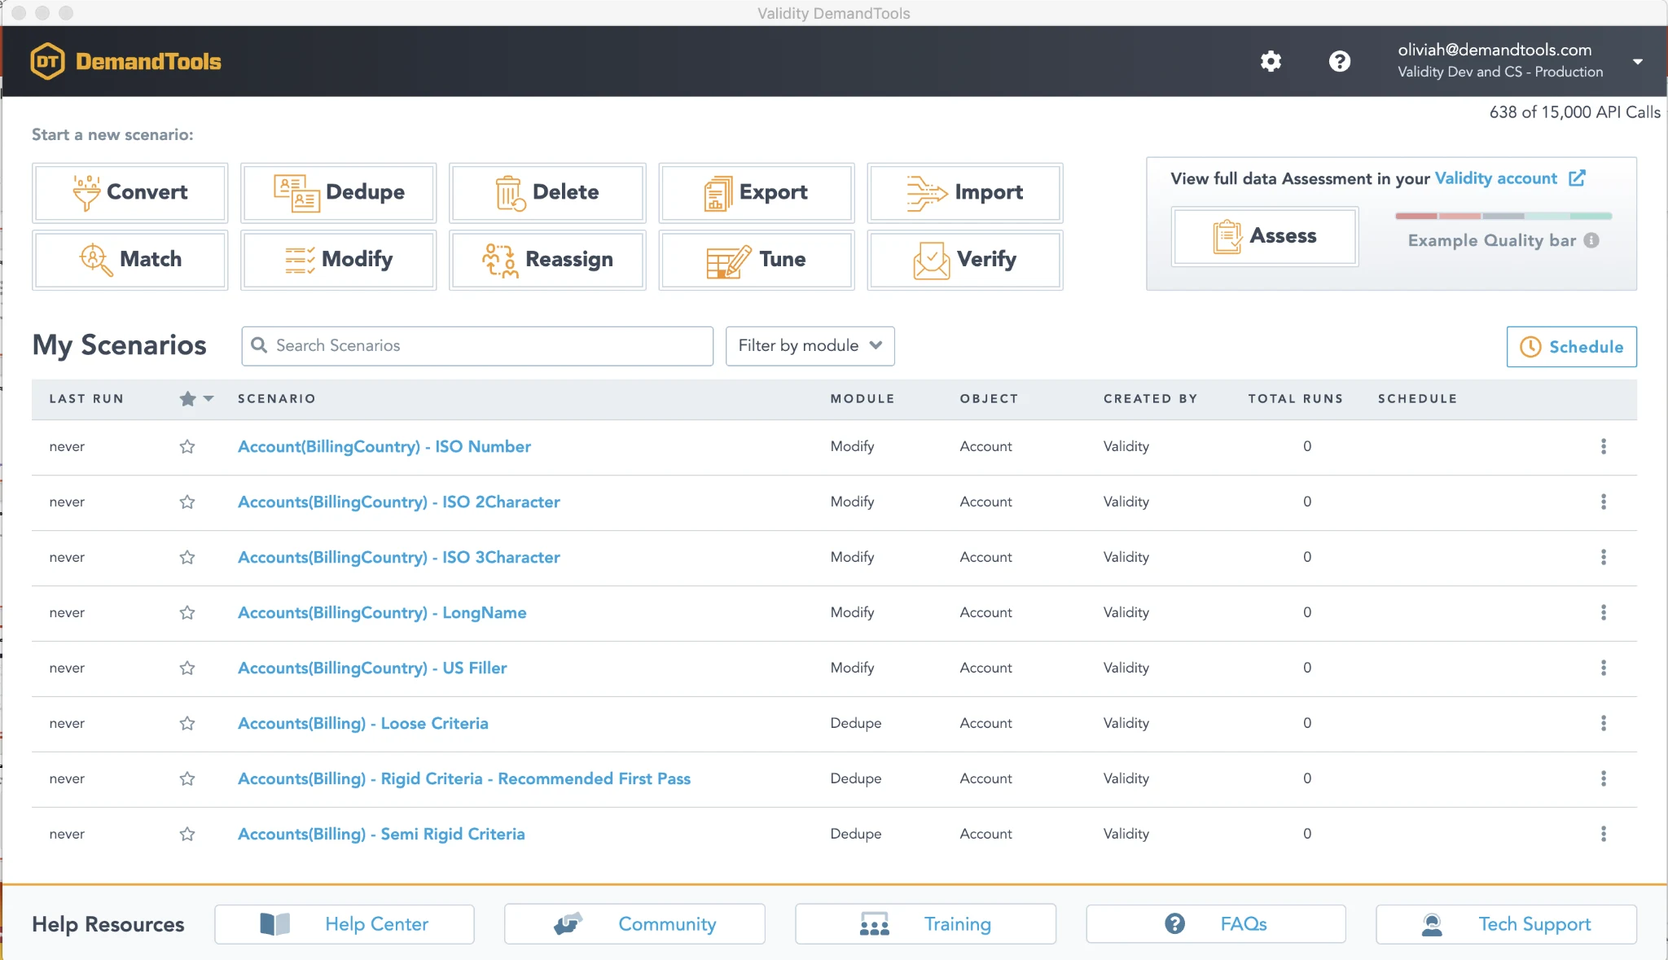Image resolution: width=1668 pixels, height=960 pixels.
Task: Start a new Tune scenario
Action: [x=757, y=259]
